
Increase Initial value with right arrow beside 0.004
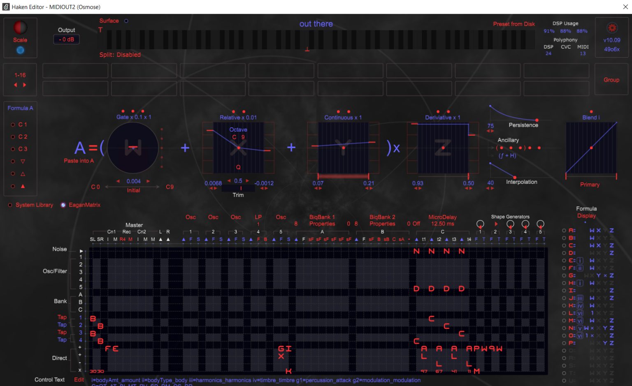click(148, 181)
